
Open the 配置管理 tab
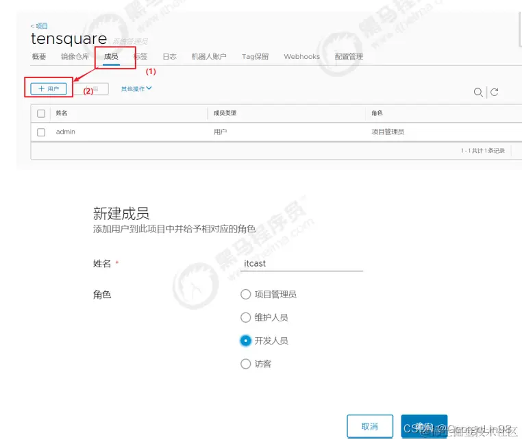[349, 57]
